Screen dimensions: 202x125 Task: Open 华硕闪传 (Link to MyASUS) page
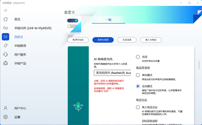[33, 28]
